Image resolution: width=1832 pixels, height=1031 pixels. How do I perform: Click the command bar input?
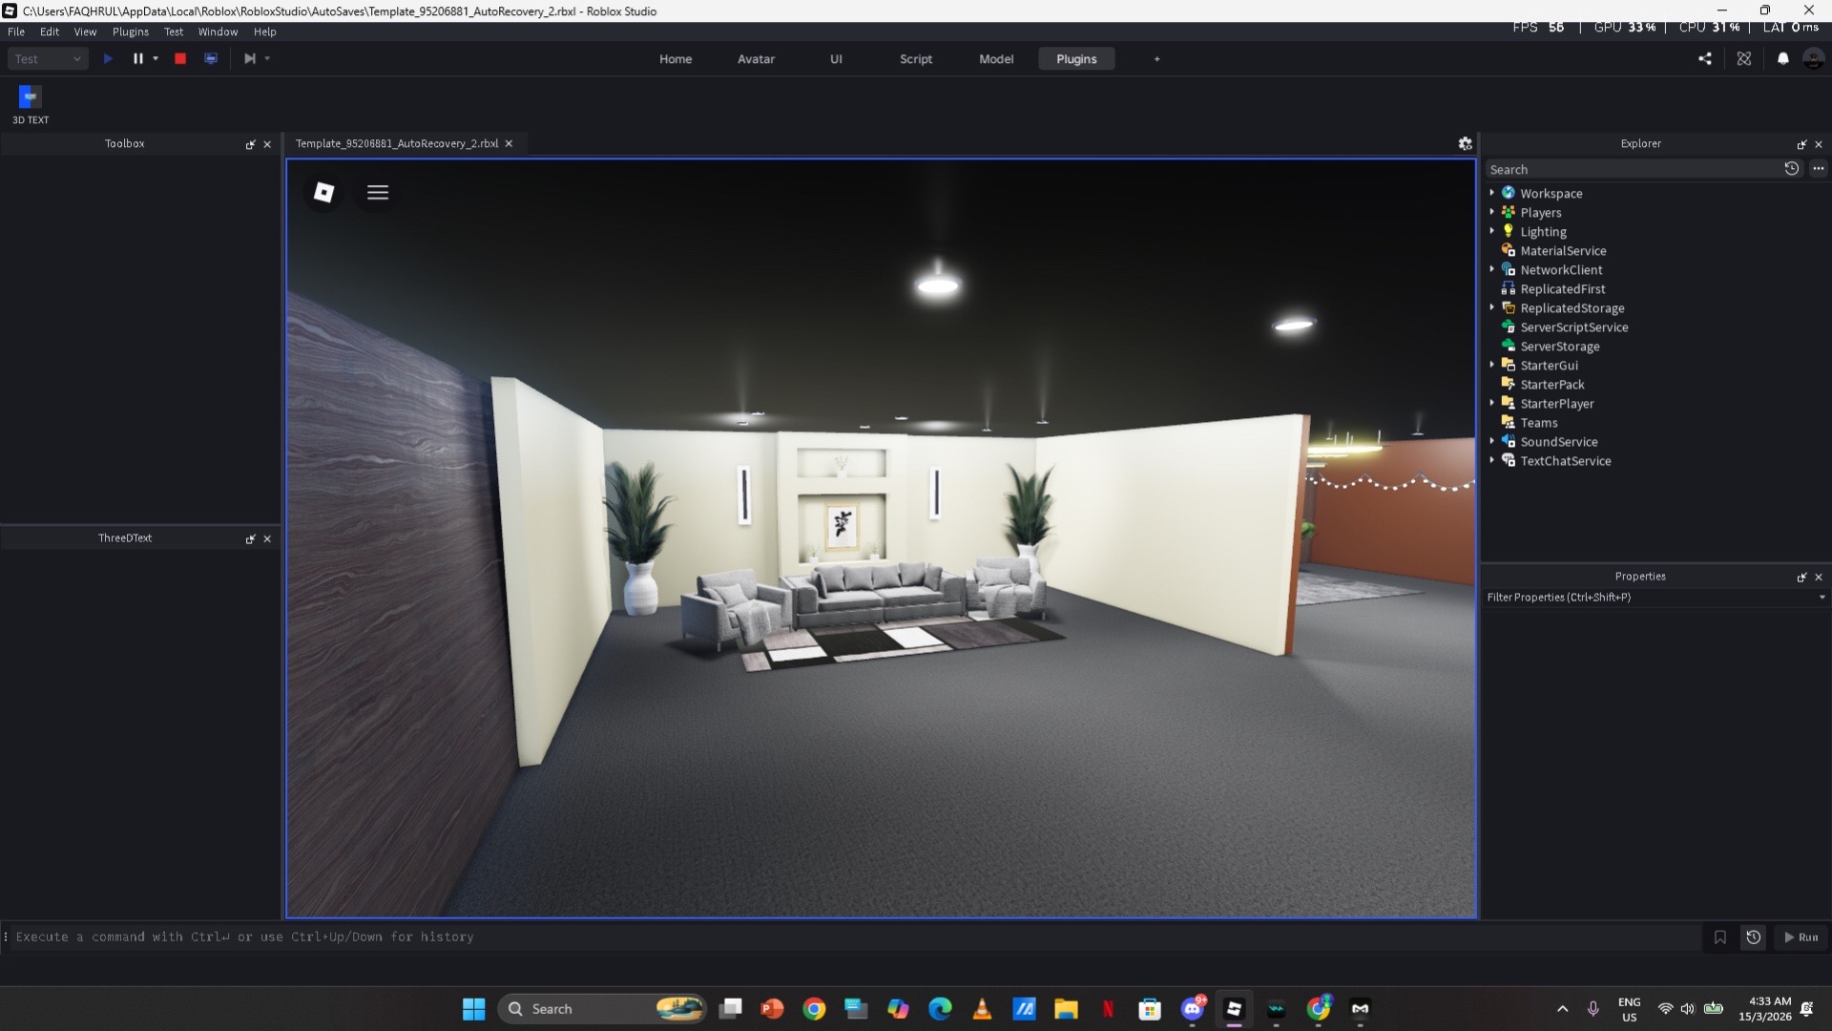(854, 936)
